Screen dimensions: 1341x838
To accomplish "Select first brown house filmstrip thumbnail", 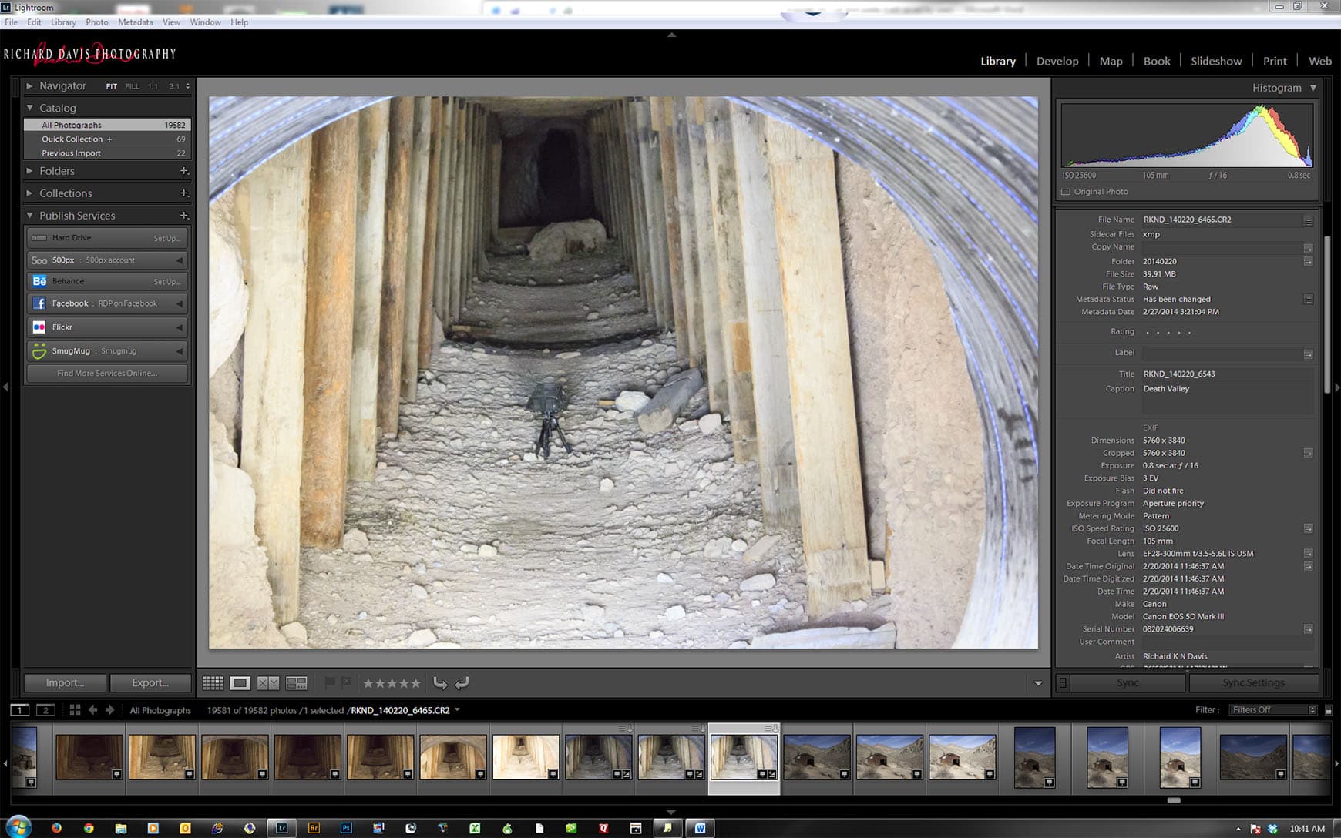I will pyautogui.click(x=817, y=756).
